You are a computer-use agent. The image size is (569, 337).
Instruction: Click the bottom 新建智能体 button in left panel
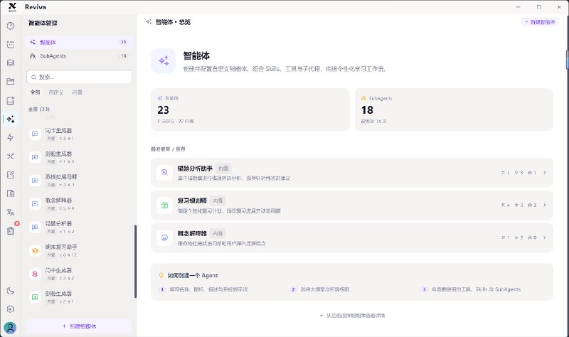79,326
